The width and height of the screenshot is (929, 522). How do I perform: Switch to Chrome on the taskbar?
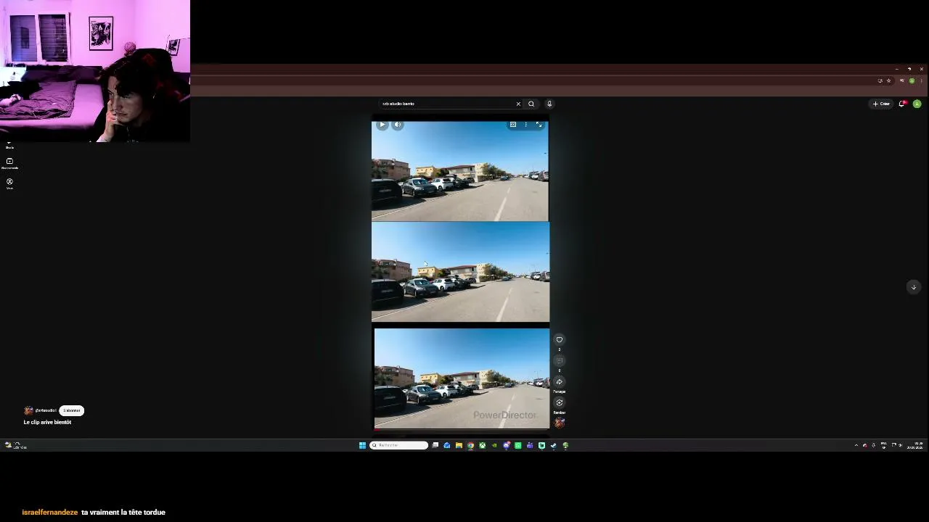pyautogui.click(x=470, y=445)
